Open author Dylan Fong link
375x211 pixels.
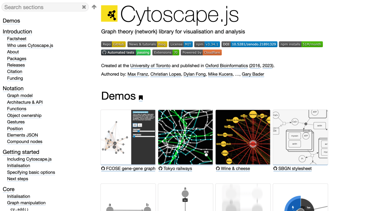(x=194, y=74)
